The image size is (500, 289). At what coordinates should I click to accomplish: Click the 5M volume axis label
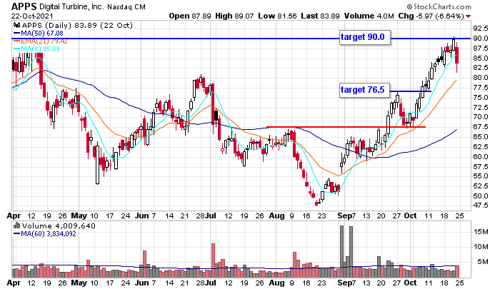482,262
